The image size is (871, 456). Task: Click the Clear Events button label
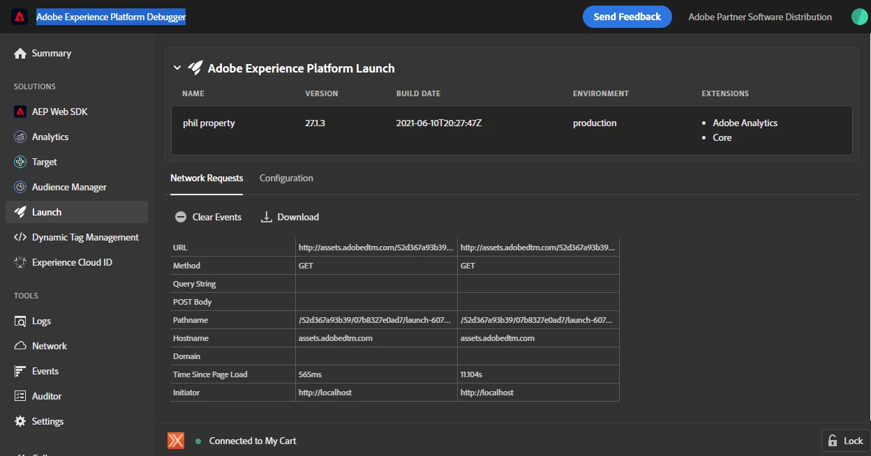(217, 217)
